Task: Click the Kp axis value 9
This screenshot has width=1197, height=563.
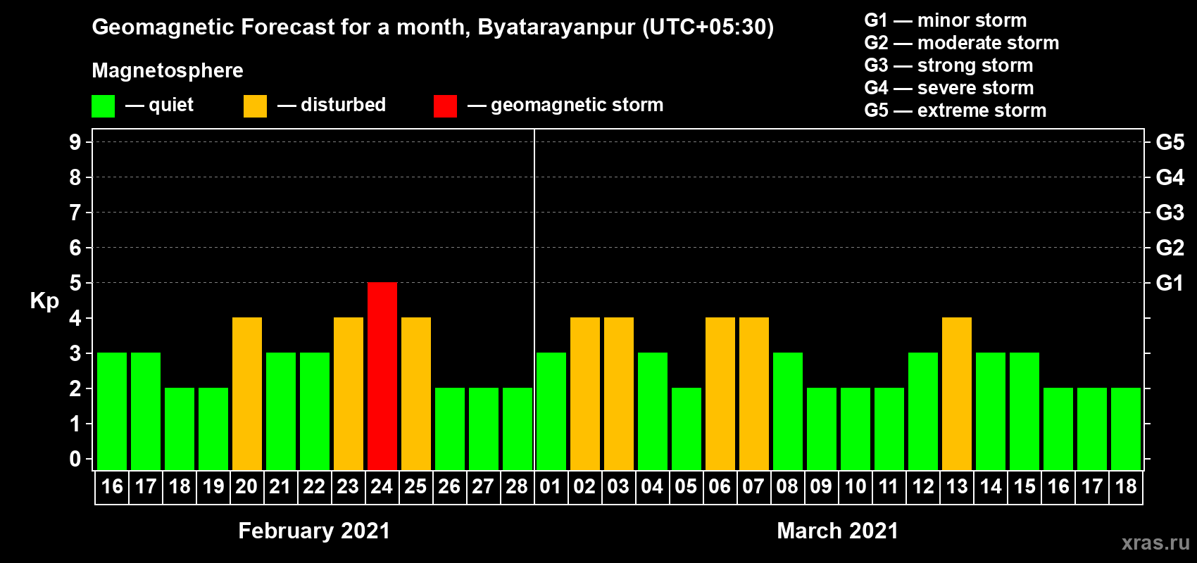Action: point(75,142)
